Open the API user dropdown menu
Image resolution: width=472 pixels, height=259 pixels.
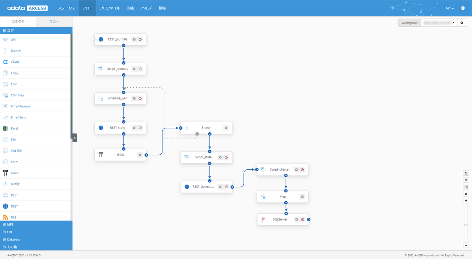(450, 8)
